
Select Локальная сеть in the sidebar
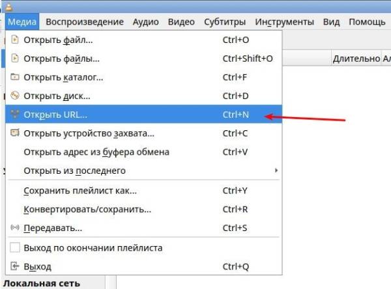coord(42,283)
